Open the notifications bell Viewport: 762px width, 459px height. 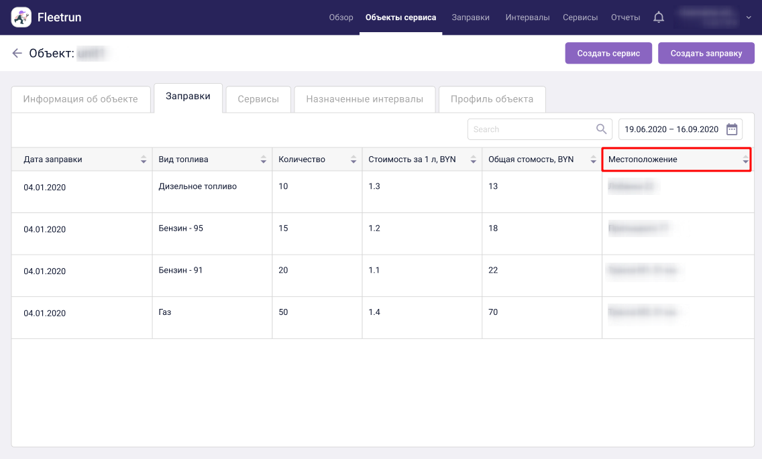click(x=659, y=17)
